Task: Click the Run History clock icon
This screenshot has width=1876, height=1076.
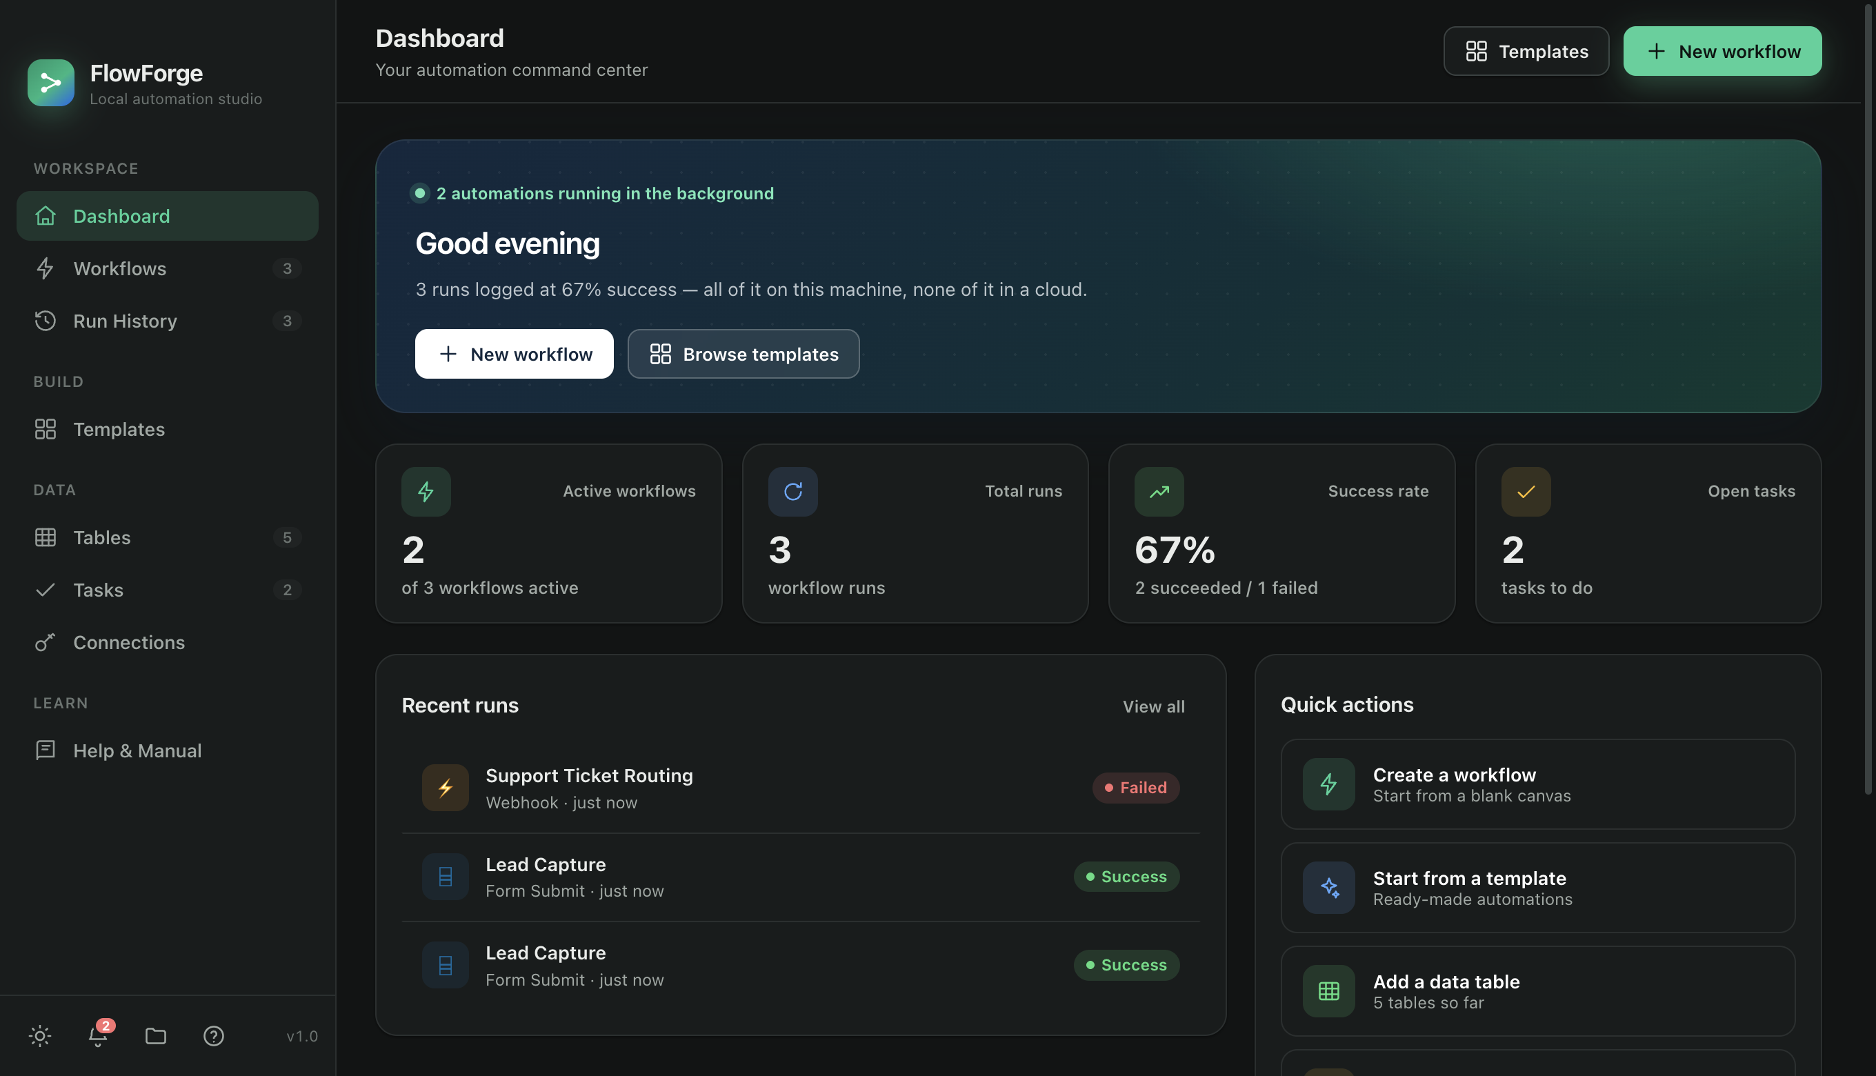Action: tap(45, 321)
